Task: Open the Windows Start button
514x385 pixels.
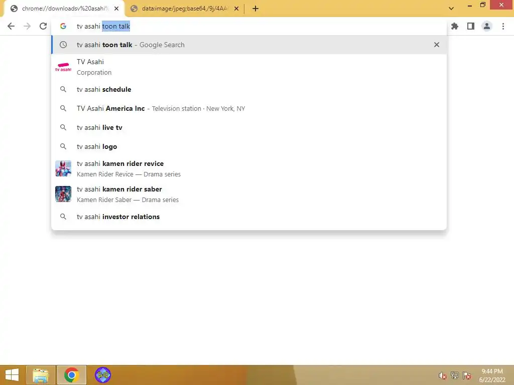Action: pos(12,375)
